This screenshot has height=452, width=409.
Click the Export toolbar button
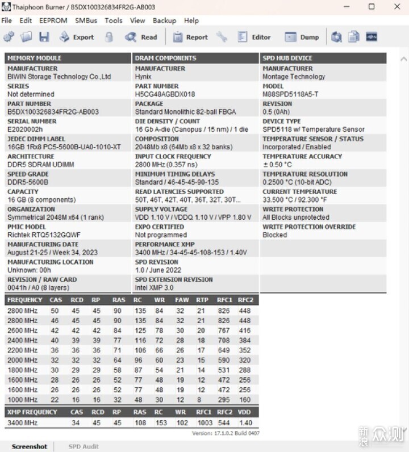pyautogui.click(x=77, y=37)
